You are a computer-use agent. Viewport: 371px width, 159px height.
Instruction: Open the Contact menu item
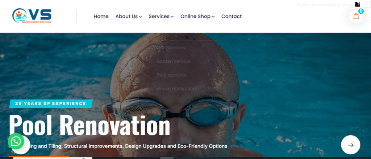(x=232, y=17)
